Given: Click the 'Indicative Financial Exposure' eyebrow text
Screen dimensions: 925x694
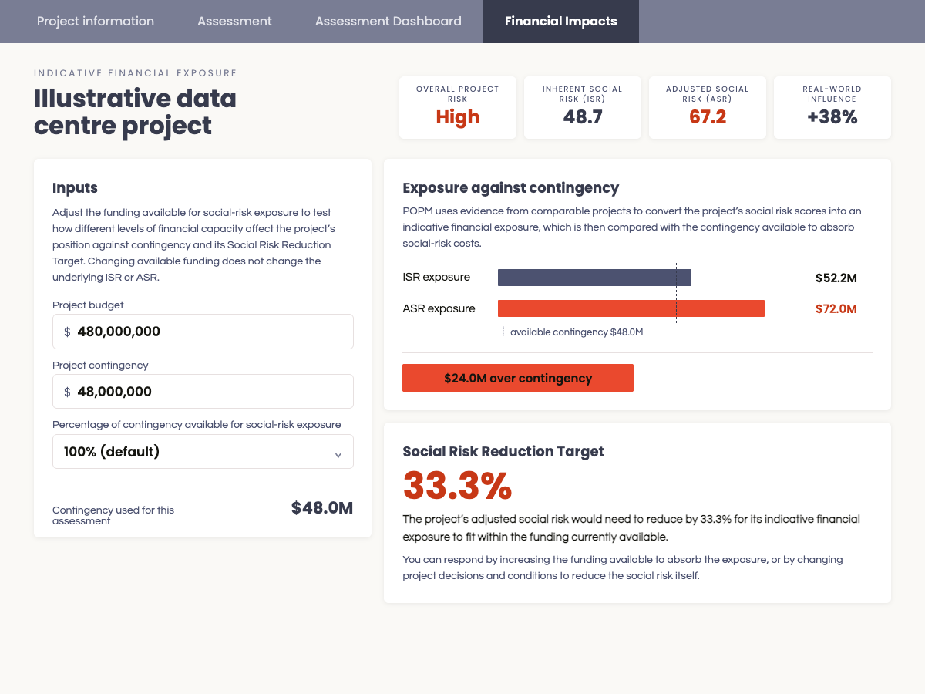Looking at the screenshot, I should point(136,73).
